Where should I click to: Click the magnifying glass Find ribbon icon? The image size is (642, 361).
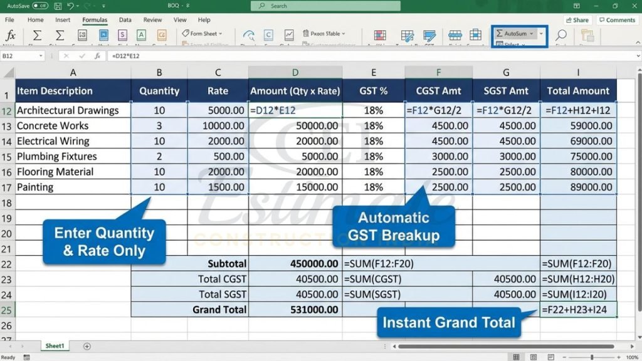[x=561, y=35]
